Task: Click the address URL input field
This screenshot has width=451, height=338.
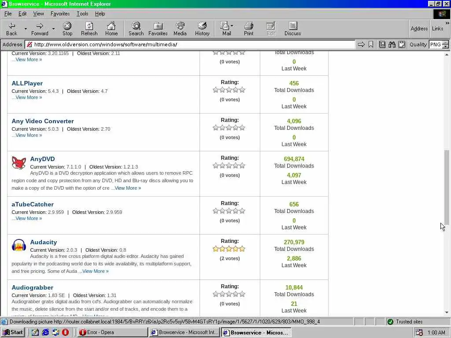Action: [x=190, y=44]
